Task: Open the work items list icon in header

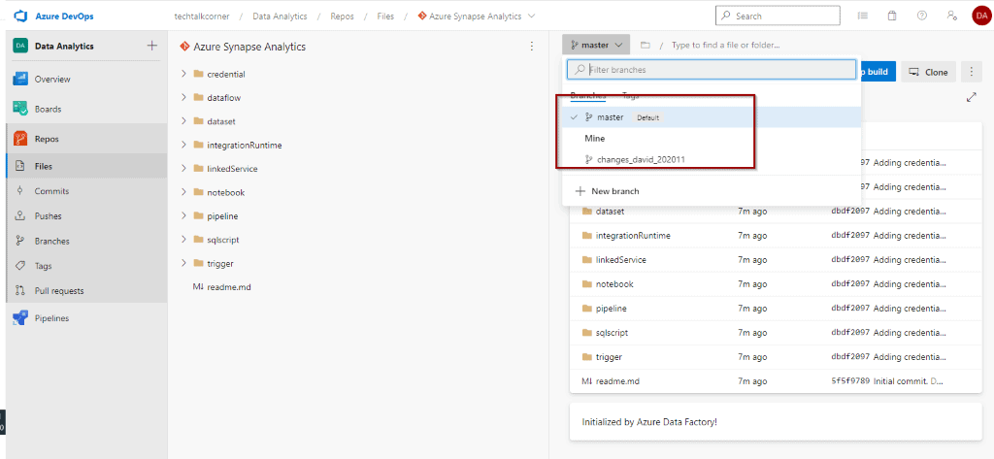Action: 862,16
